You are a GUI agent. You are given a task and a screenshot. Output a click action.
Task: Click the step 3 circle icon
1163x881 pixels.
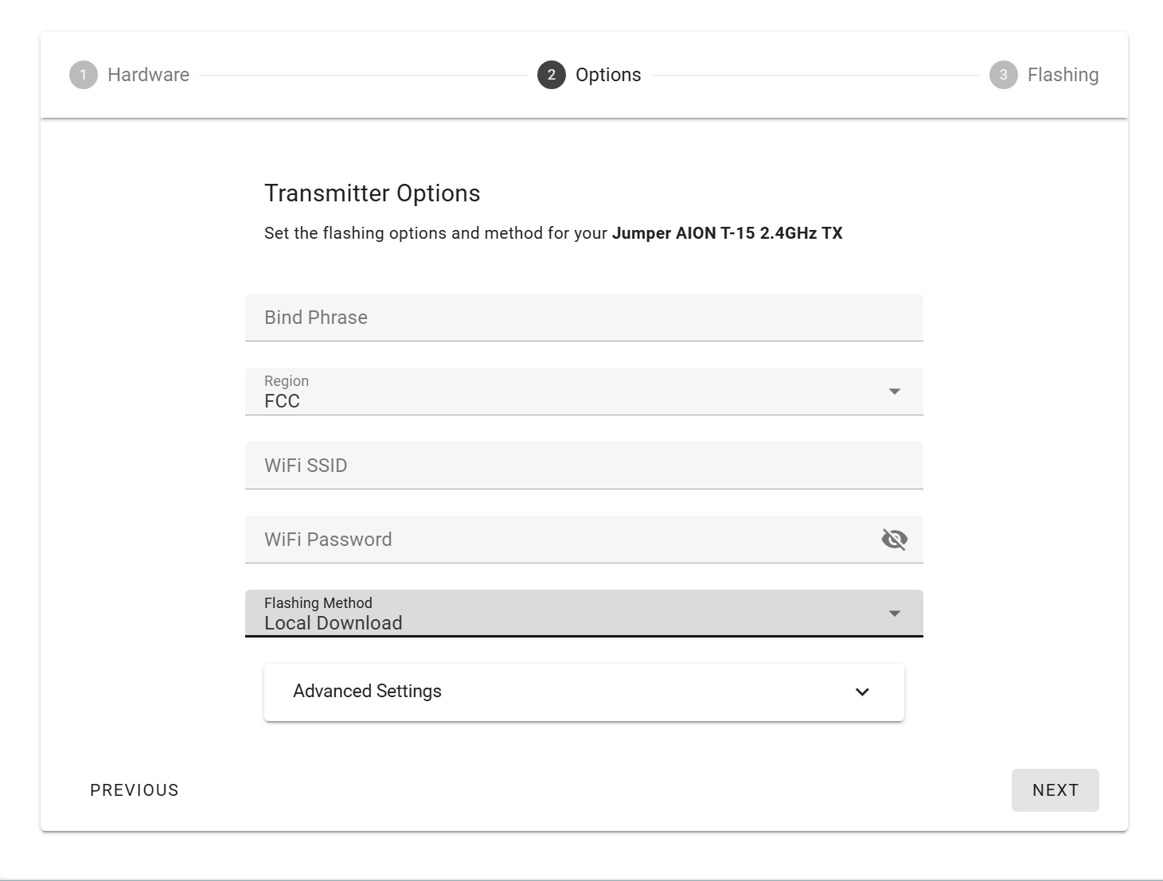1004,75
